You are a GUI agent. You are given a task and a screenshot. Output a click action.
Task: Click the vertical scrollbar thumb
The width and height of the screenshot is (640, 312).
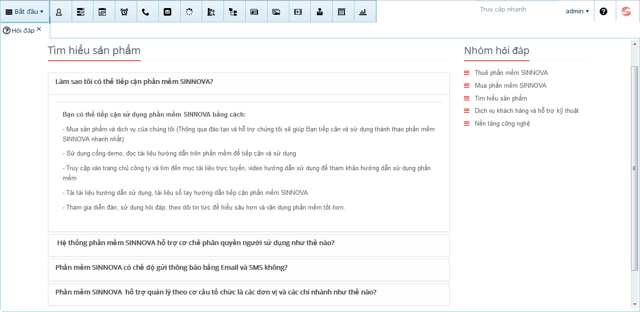point(635,168)
